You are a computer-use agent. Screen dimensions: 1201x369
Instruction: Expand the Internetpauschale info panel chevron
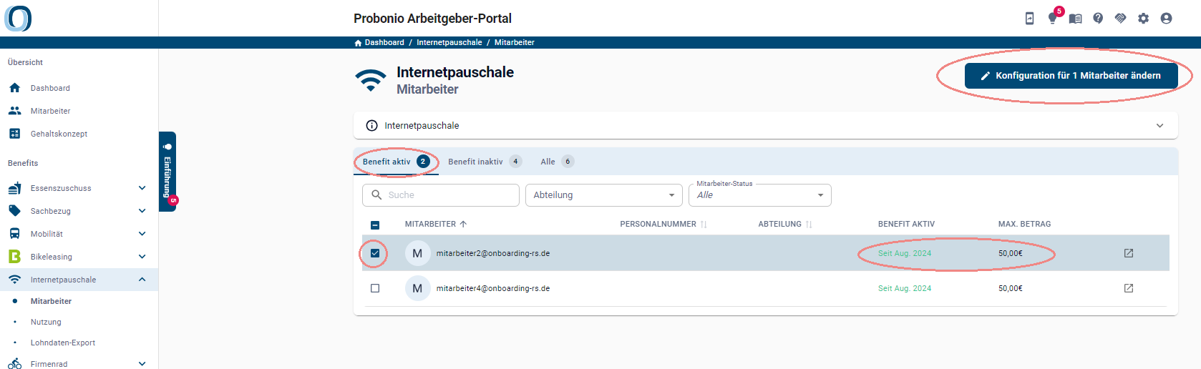(1159, 126)
